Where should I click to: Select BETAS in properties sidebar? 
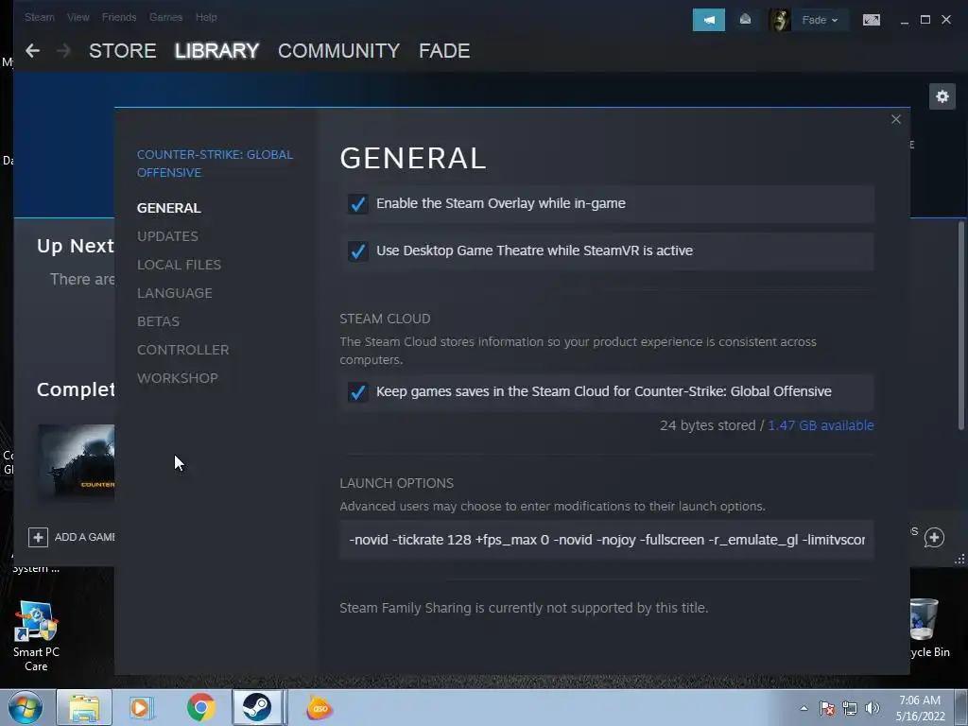tap(159, 321)
